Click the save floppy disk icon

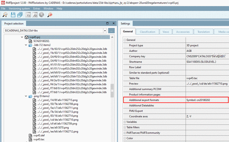point(13,15)
